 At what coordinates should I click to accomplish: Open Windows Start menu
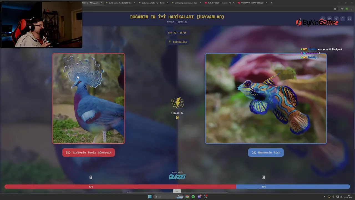click(x=150, y=197)
